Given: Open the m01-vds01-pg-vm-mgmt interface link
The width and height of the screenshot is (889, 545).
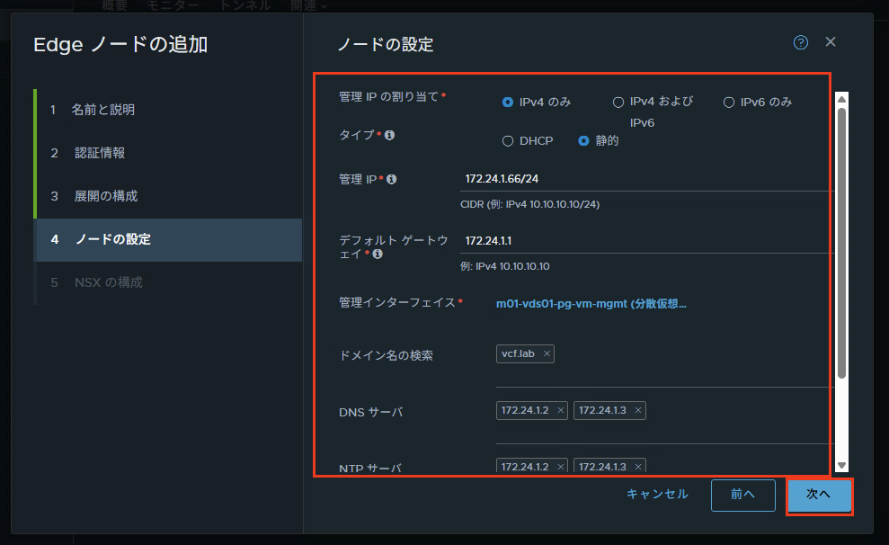Looking at the screenshot, I should coord(591,304).
